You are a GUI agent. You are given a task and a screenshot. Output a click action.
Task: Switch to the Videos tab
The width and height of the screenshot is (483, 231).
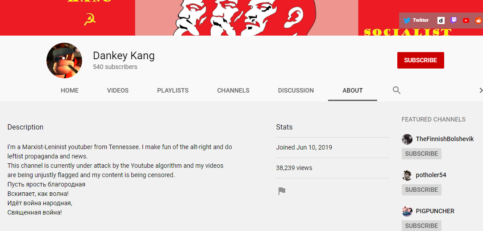(118, 91)
